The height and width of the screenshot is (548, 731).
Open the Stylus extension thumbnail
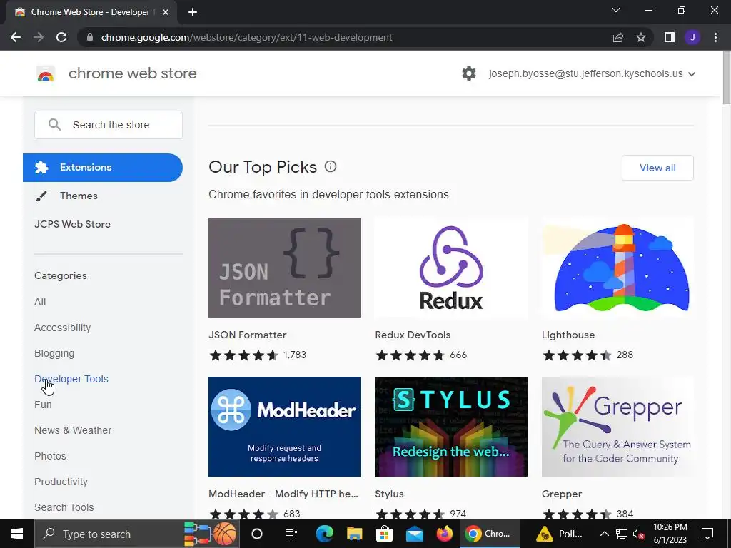pyautogui.click(x=451, y=427)
